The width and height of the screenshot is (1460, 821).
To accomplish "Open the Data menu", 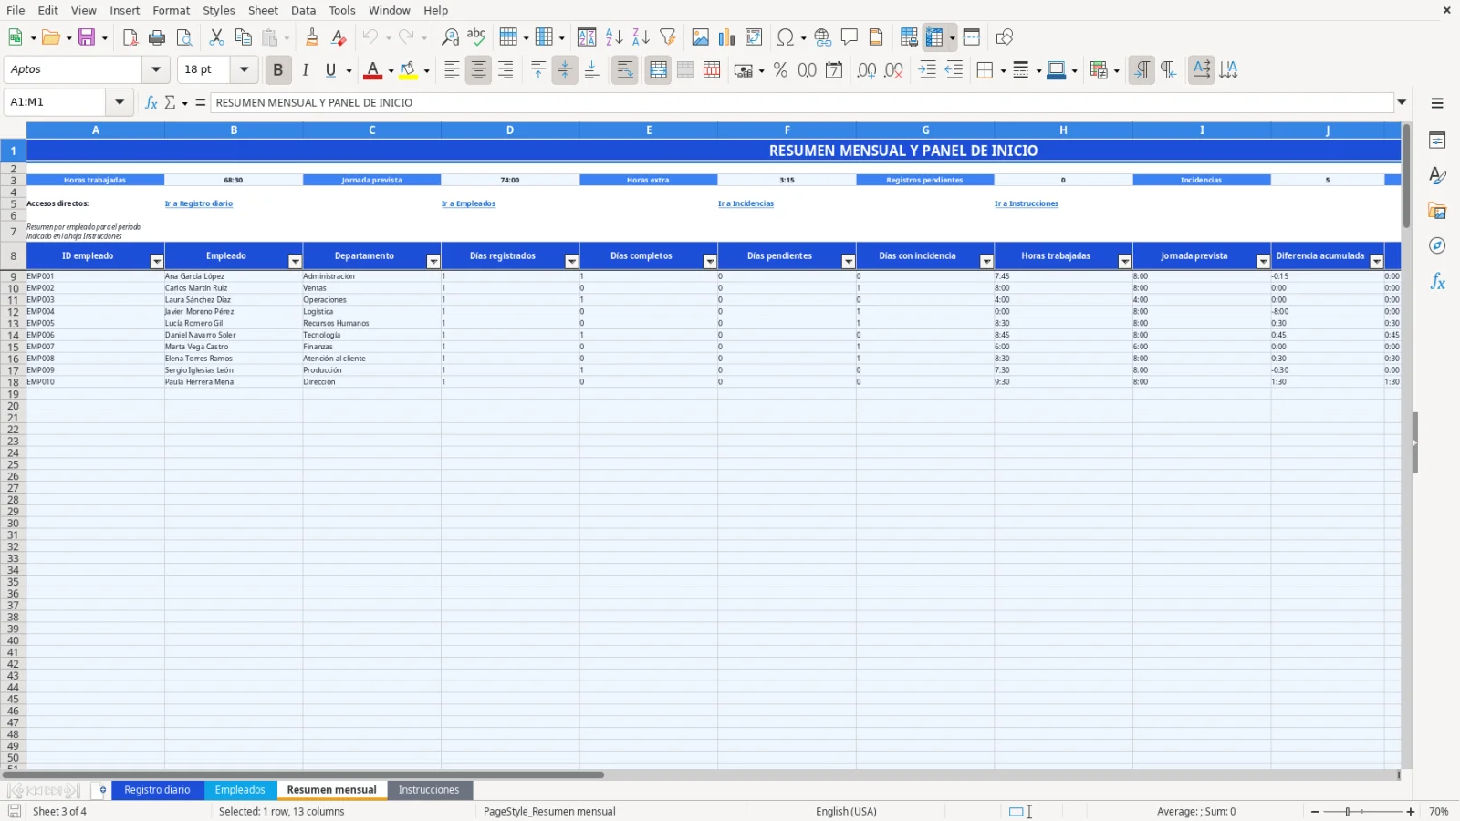I will 303,10.
